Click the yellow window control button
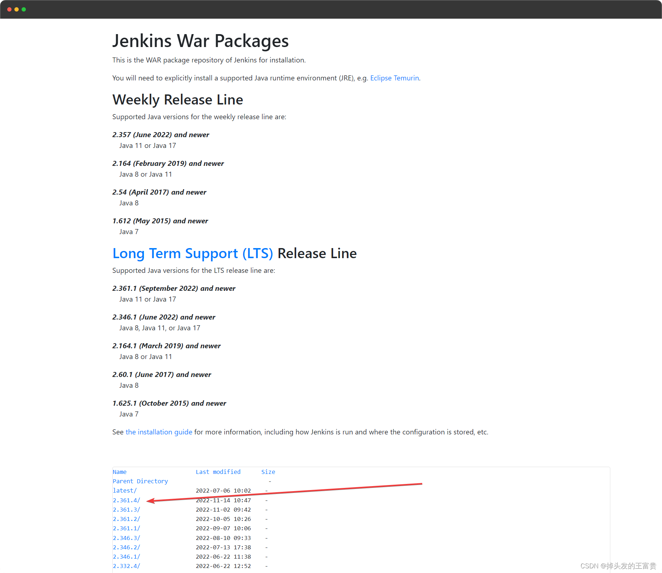Image resolution: width=662 pixels, height=573 pixels. (x=16, y=9)
